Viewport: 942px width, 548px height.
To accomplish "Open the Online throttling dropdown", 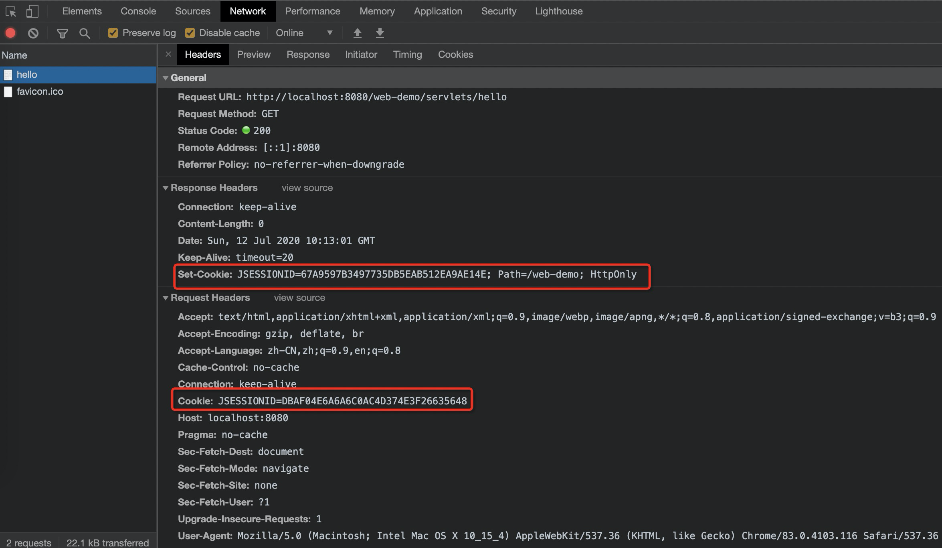I will (x=305, y=32).
